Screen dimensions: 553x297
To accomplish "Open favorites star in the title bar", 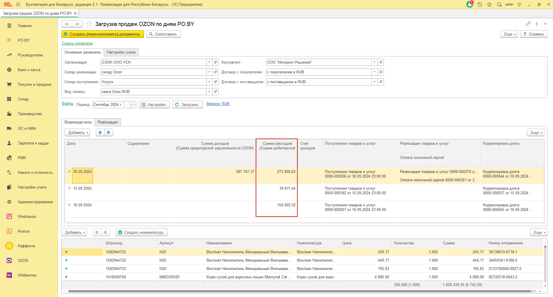I will tap(489, 4).
